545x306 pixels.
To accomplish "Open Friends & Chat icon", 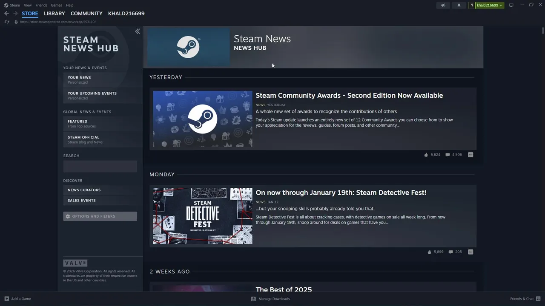I will coord(539,299).
